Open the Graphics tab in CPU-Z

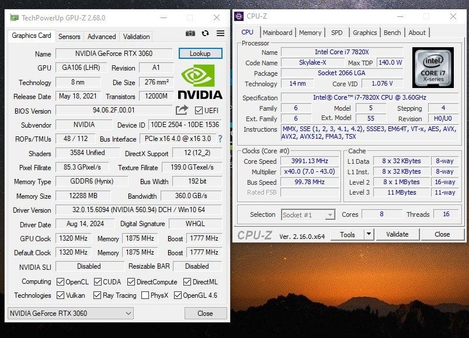[x=364, y=33]
